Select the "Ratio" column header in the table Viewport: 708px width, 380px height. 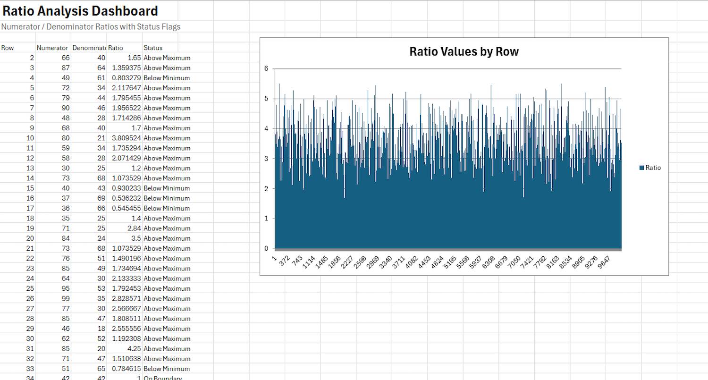tap(125, 48)
